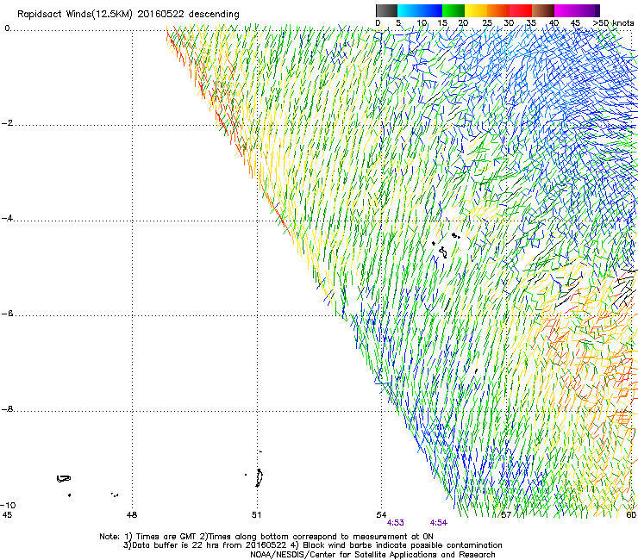Click the latitude axis label '-8'
The width and height of the screenshot is (638, 560).
point(7,409)
